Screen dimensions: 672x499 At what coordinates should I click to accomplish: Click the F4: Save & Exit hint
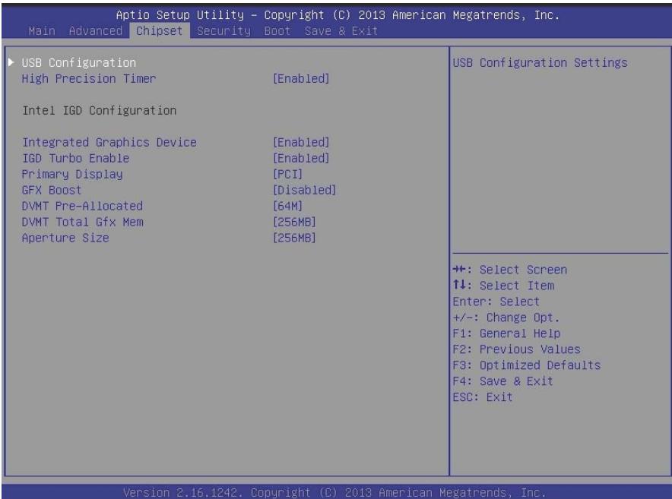502,381
